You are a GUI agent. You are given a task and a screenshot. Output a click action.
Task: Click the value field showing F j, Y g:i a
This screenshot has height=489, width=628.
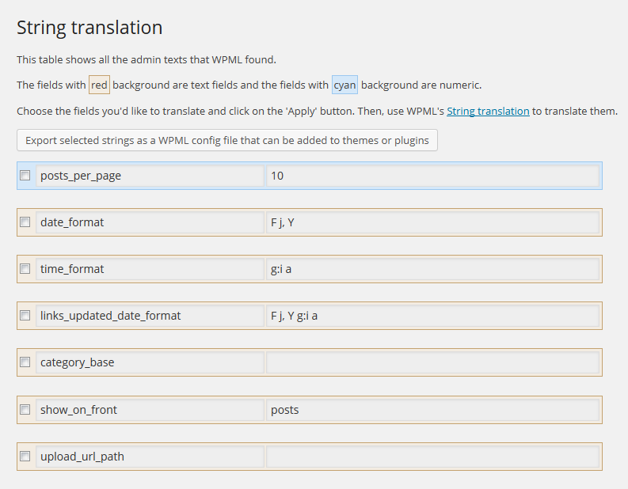point(433,316)
